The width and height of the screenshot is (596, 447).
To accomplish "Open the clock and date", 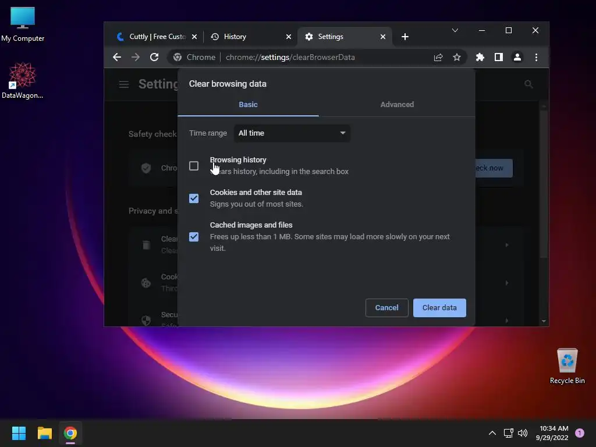I will [x=552, y=433].
